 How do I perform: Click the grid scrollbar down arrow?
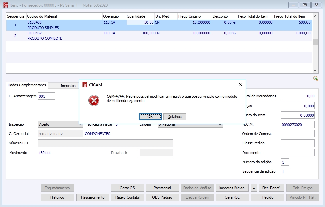coord(315,70)
